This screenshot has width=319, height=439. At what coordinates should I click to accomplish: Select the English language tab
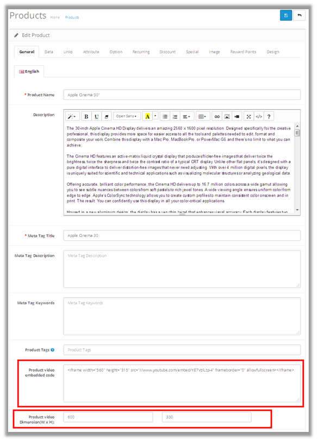(x=29, y=71)
